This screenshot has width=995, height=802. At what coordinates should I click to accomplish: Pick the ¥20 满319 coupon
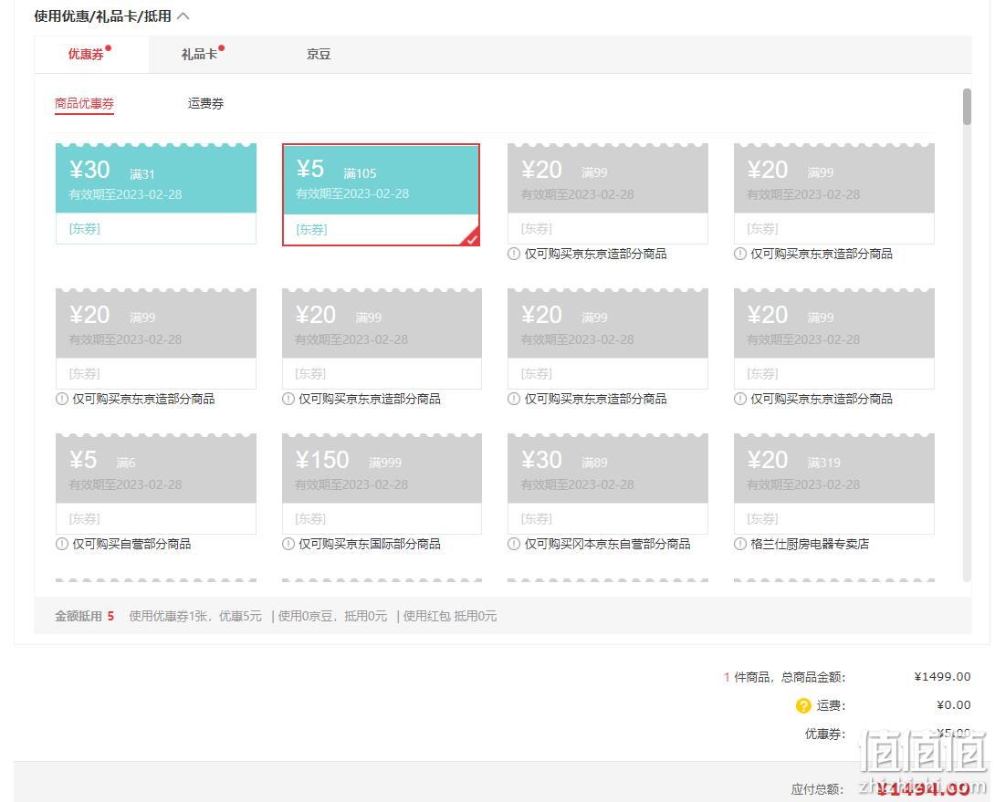tap(833, 484)
